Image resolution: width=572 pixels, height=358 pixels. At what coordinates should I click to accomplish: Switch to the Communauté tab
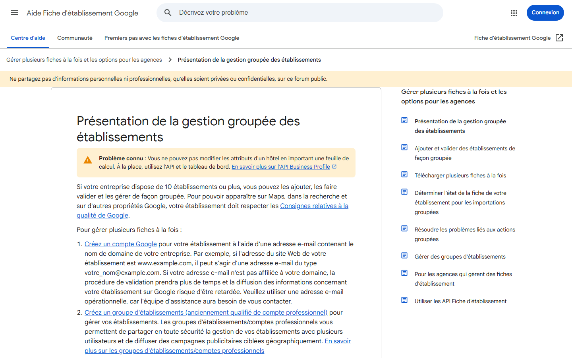[75, 38]
